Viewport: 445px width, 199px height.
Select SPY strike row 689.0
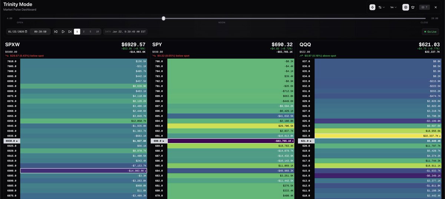point(222,146)
